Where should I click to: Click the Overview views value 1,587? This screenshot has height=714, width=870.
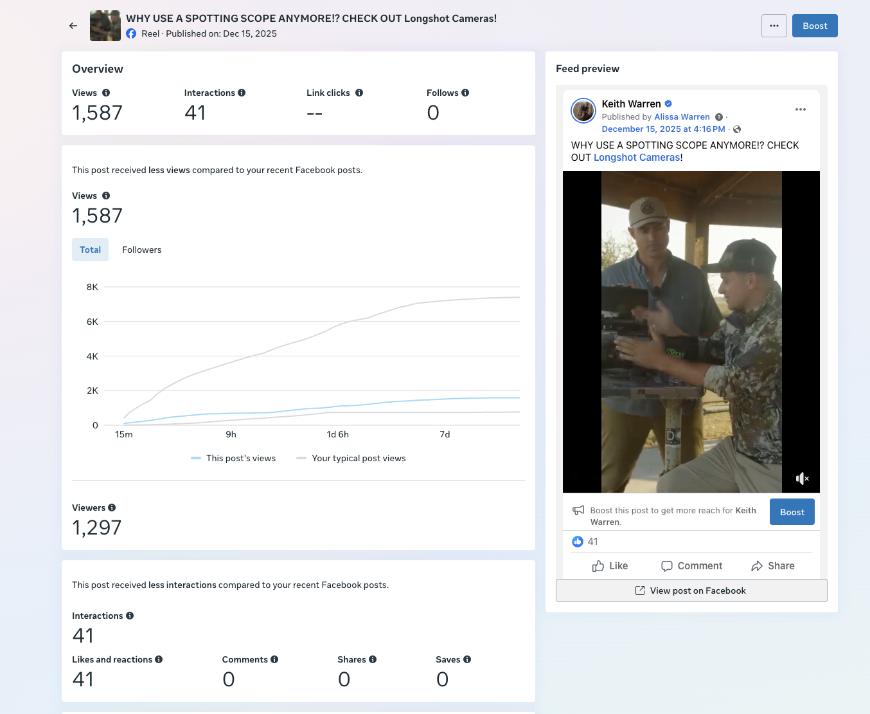click(x=97, y=113)
